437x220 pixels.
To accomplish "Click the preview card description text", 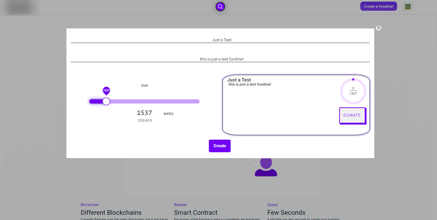I will coord(250,85).
